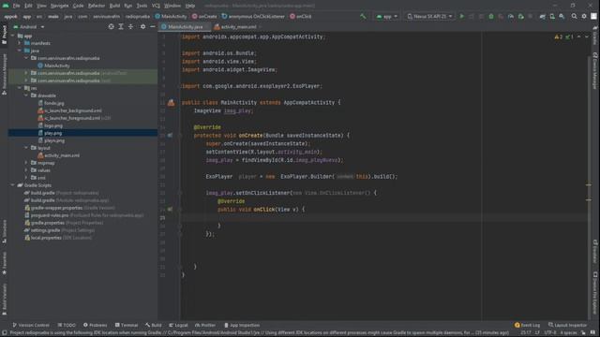This screenshot has width=600, height=337.
Task: Open the Structure side tab
Action: [x=4, y=231]
